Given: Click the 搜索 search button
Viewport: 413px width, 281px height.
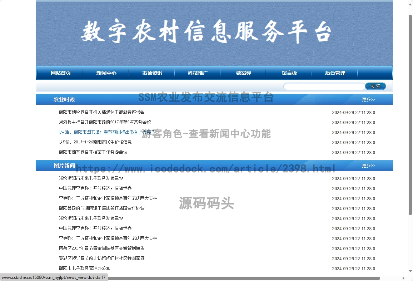Looking at the screenshot, I should [x=375, y=86].
